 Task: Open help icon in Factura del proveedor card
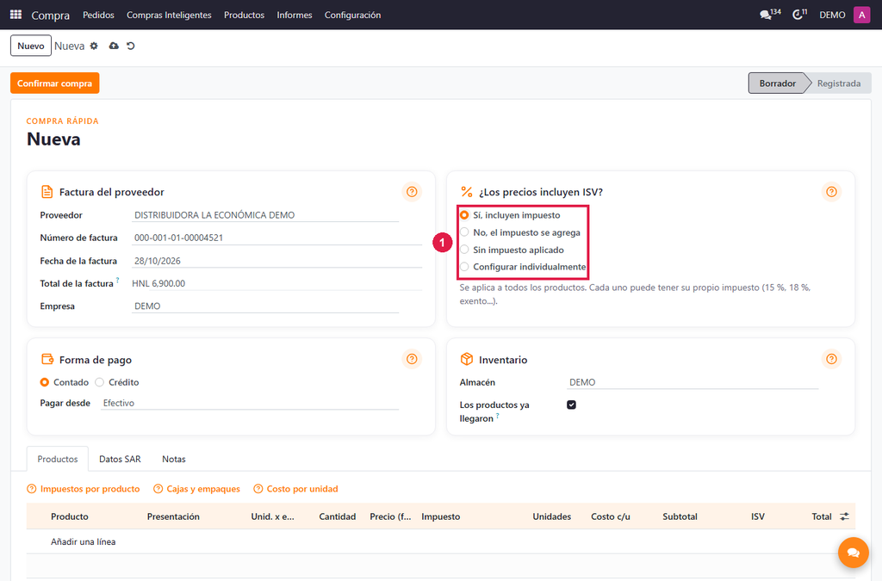click(412, 192)
